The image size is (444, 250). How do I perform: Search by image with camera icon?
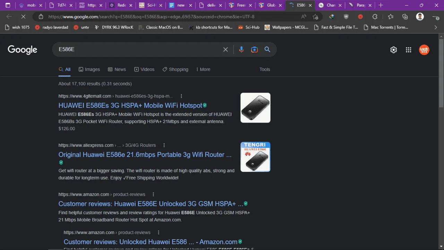point(254,50)
